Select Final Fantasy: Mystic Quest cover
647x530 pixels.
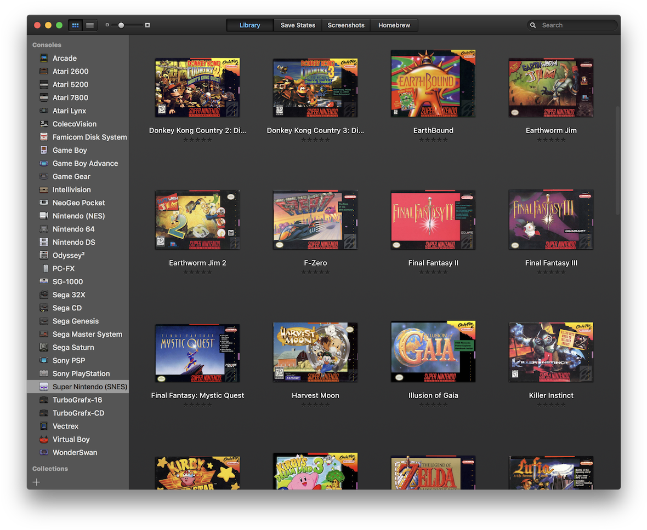[x=197, y=353]
